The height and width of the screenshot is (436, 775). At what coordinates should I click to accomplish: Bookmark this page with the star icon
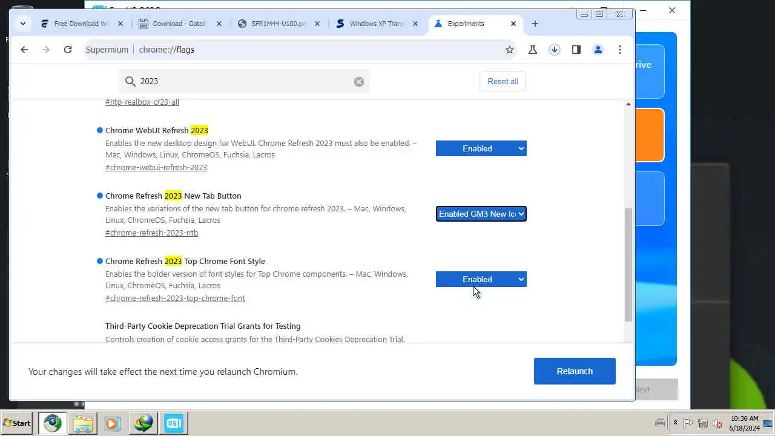coord(510,50)
